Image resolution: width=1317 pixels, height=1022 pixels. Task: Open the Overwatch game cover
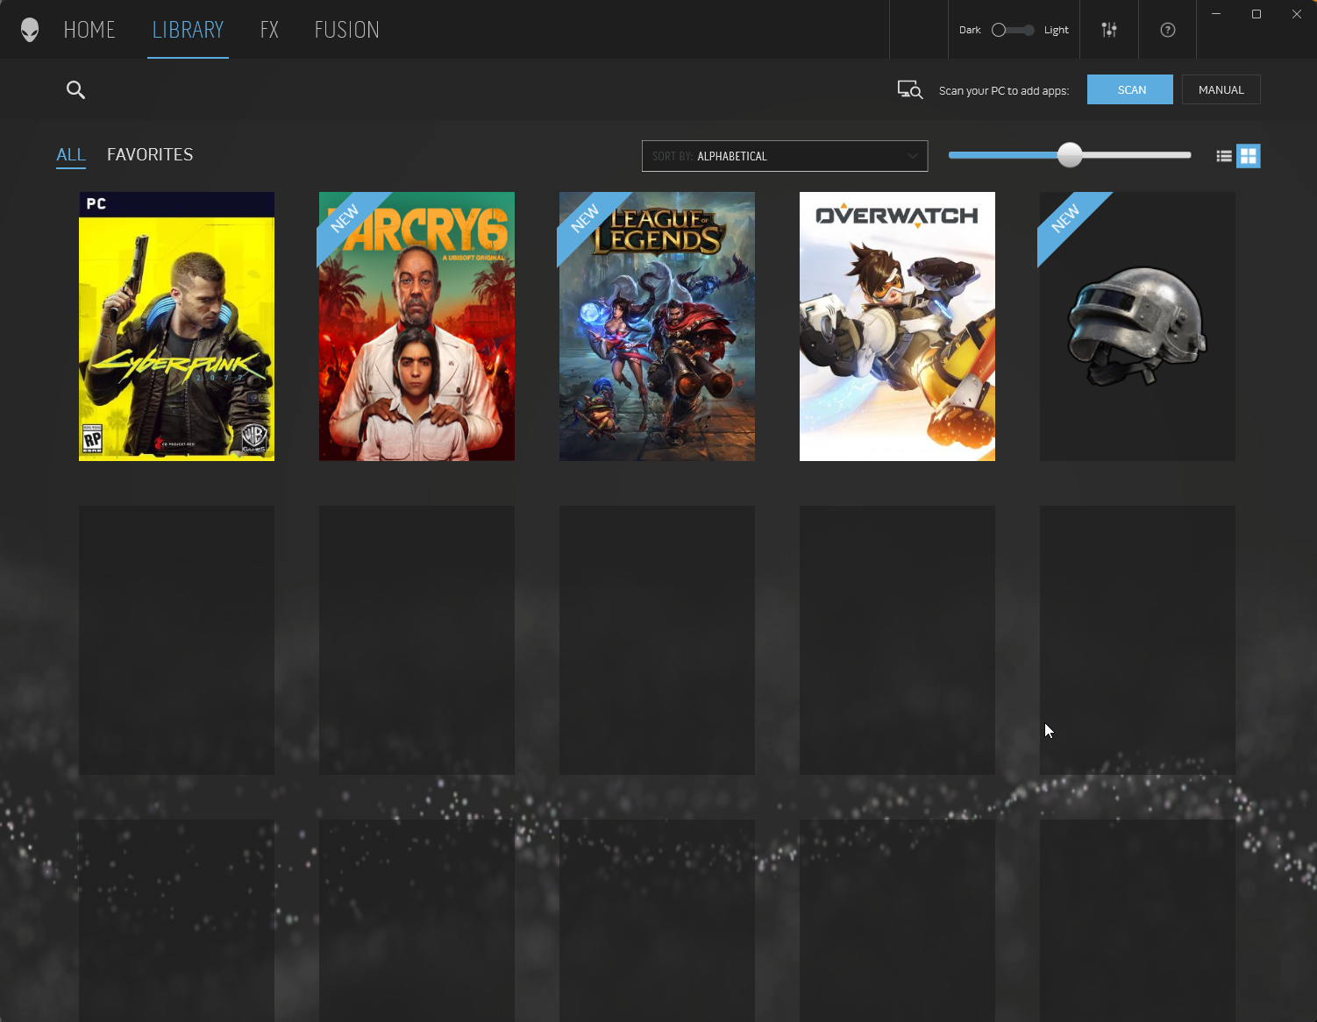tap(897, 326)
